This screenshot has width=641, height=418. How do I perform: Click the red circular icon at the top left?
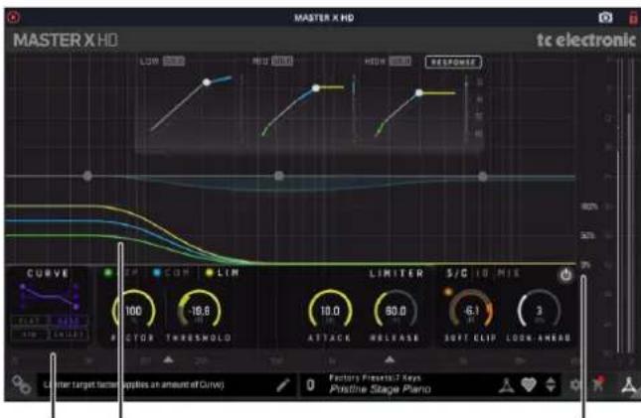pyautogui.click(x=14, y=17)
